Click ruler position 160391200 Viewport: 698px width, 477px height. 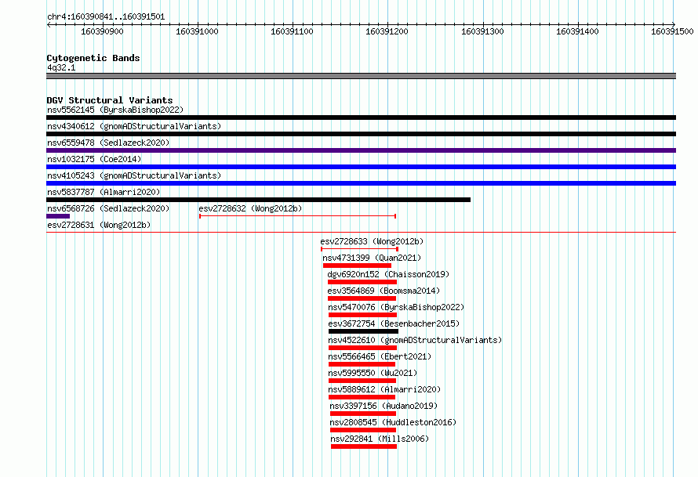(387, 31)
